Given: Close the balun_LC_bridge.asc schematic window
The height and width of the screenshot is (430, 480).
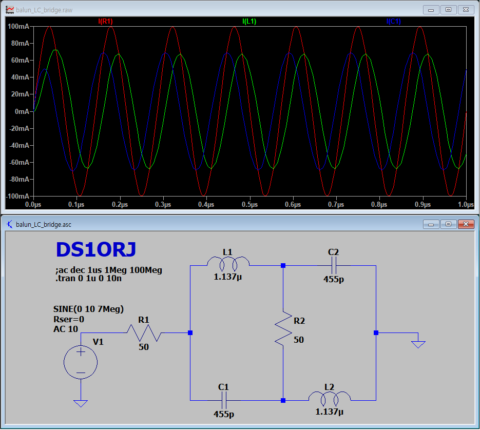Looking at the screenshot, I should click(x=466, y=224).
